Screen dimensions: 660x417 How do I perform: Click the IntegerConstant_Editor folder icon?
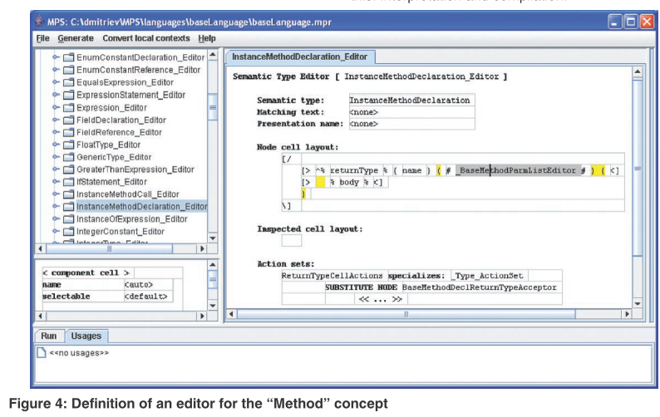[69, 232]
